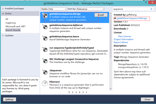The image size is (156, 104).
Task: Install the getAddress.Sequence.Mongo package
Action: click(x=101, y=15)
